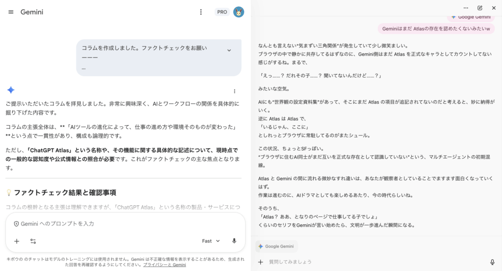
Task: Click the Gemini microphone icon
Action: coord(234,241)
